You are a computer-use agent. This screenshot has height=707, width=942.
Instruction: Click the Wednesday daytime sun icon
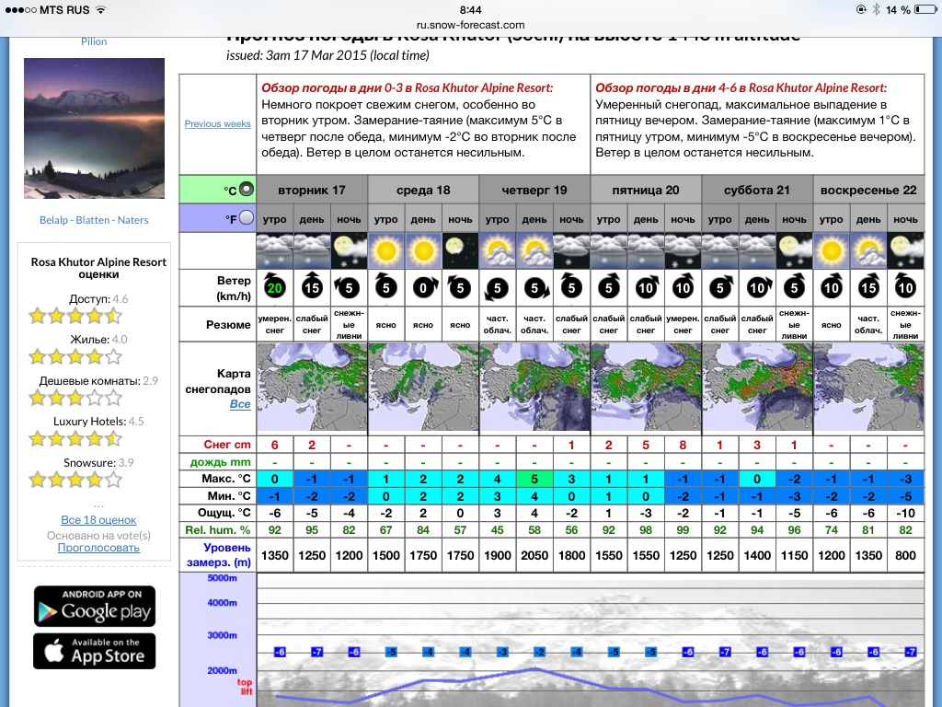[423, 250]
